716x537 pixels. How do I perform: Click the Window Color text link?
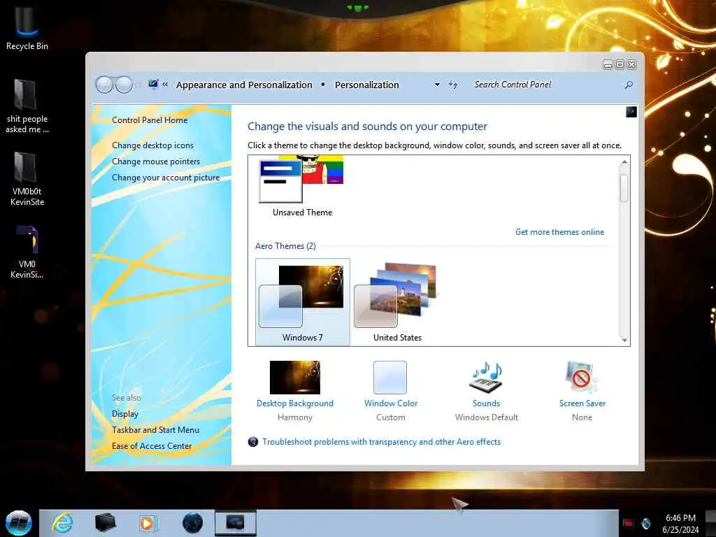click(391, 403)
